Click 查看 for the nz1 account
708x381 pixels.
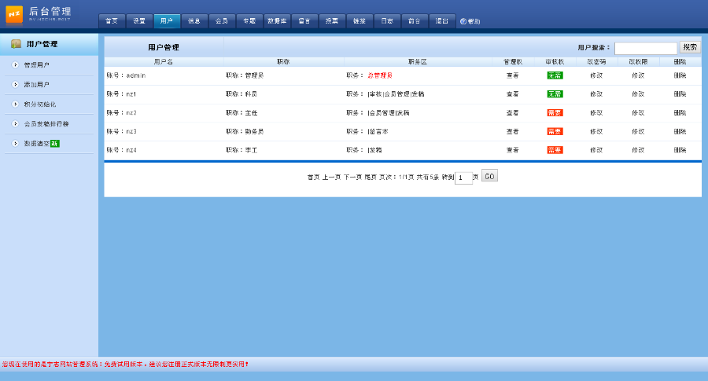(512, 93)
